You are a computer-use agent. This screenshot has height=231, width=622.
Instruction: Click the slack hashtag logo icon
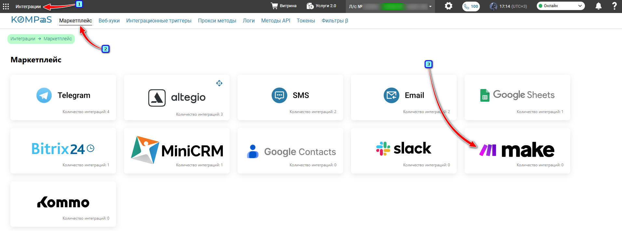(383, 148)
